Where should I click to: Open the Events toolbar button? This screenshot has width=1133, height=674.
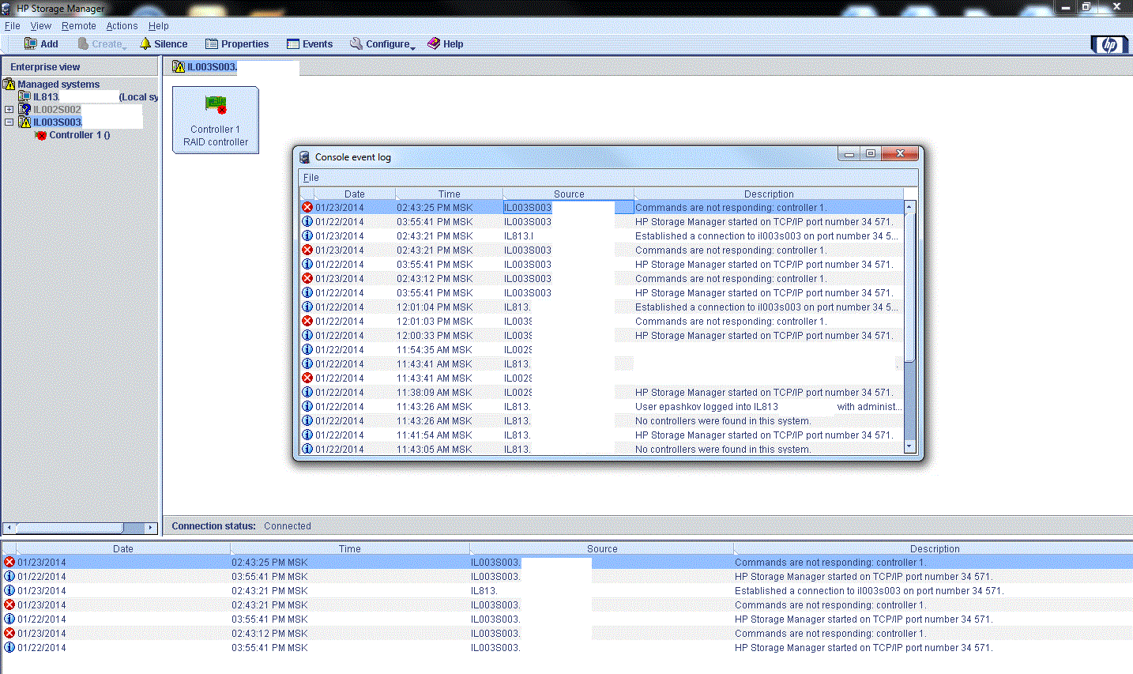point(310,44)
